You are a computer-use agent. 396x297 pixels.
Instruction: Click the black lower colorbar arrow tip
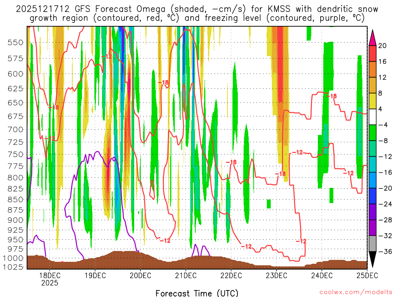(372, 259)
